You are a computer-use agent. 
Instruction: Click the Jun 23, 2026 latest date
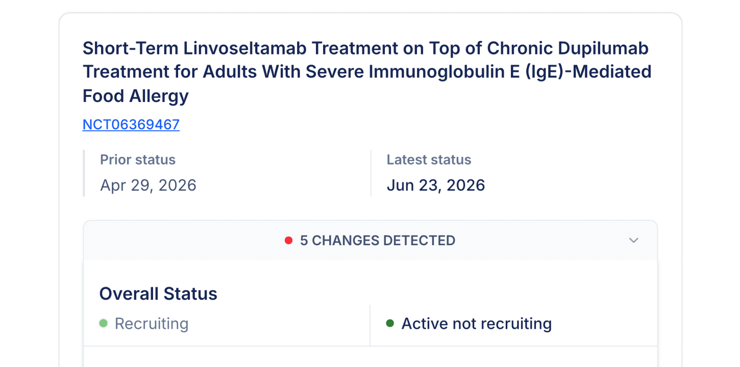tap(436, 185)
